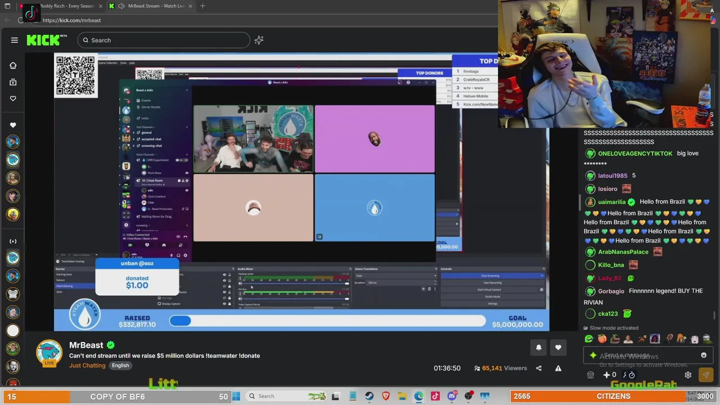This screenshot has height=405, width=720.
Task: Reload the page in browser
Action: tap(21, 20)
